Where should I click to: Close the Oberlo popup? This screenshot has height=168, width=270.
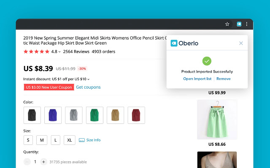pyautogui.click(x=241, y=43)
